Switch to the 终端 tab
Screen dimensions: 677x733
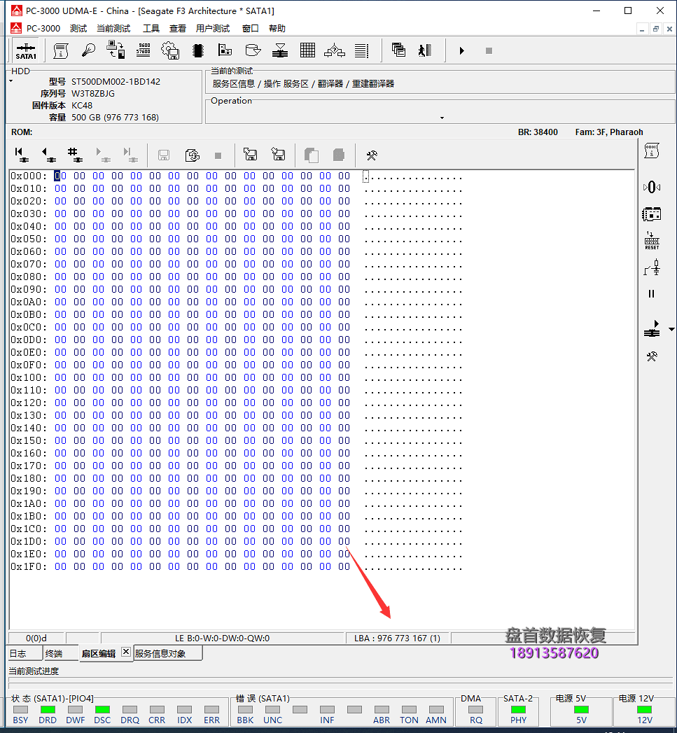pyautogui.click(x=61, y=653)
